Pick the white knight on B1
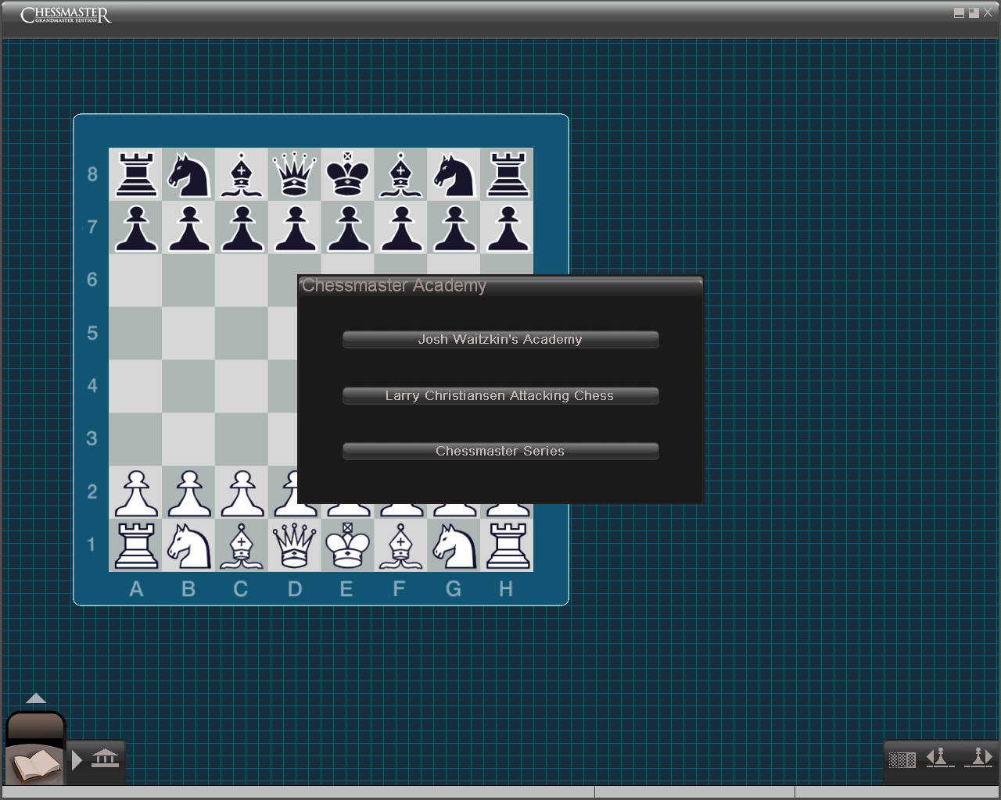1001x800 pixels. [x=188, y=545]
